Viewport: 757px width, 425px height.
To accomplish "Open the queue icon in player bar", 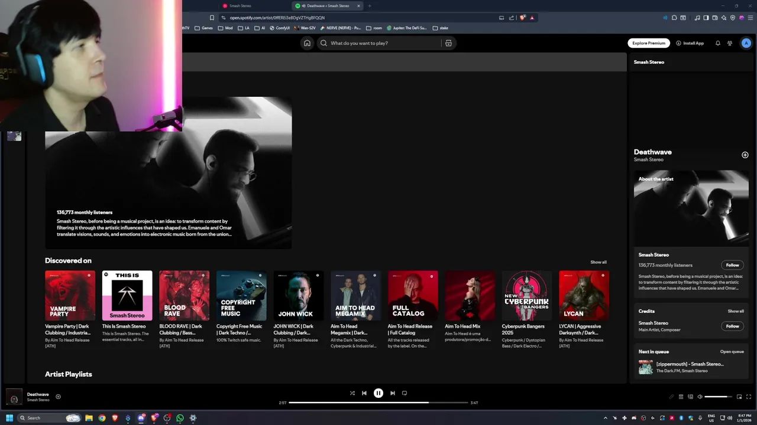I will click(x=681, y=397).
